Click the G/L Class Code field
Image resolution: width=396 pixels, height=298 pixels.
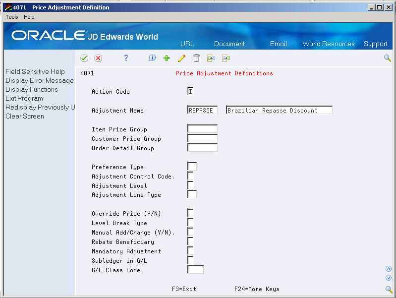click(x=195, y=270)
